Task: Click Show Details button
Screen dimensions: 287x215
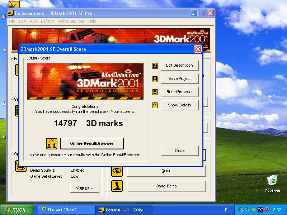Action: (180, 105)
